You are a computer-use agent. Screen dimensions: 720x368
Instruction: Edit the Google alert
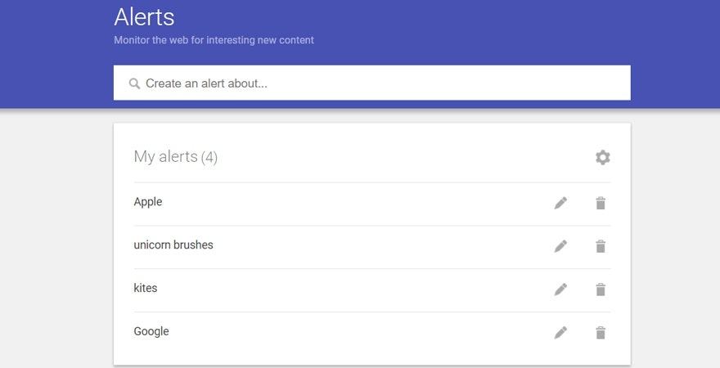point(560,332)
